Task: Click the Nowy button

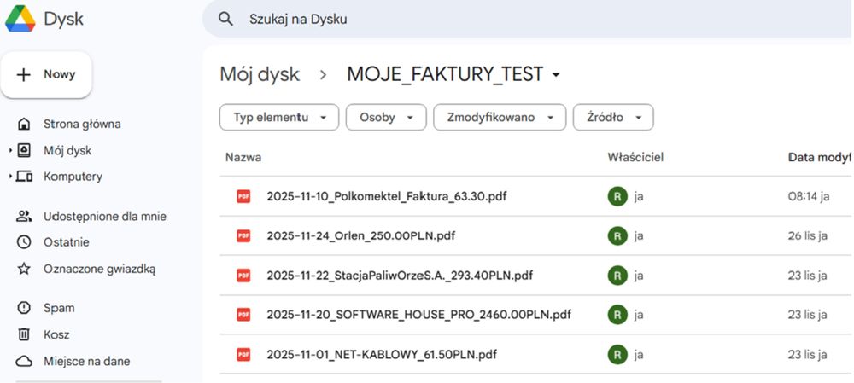Action: [x=46, y=74]
